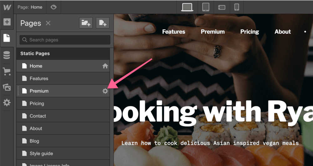The image size is (313, 166).
Task: Click About in the site navigation
Action: pos(283,32)
